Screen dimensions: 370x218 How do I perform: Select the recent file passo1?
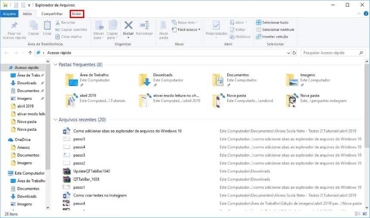pos(79,187)
